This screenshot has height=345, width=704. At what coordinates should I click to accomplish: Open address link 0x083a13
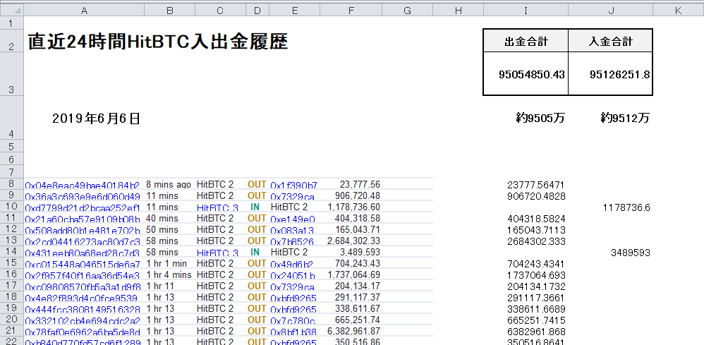pyautogui.click(x=293, y=230)
